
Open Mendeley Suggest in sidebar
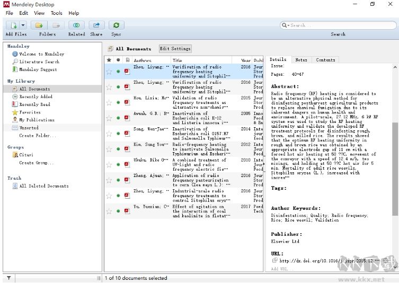pos(38,69)
